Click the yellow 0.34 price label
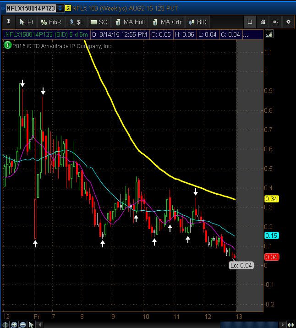296x328 pixels. tap(272, 199)
